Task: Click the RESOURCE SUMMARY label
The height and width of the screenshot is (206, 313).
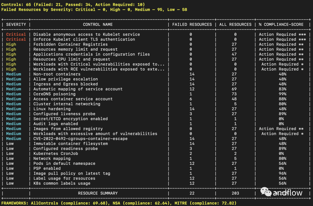Action: coord(98,193)
